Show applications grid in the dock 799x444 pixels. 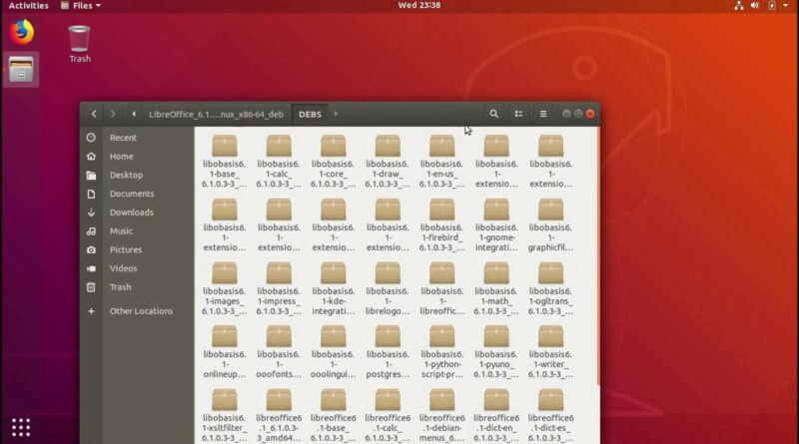[x=21, y=427]
